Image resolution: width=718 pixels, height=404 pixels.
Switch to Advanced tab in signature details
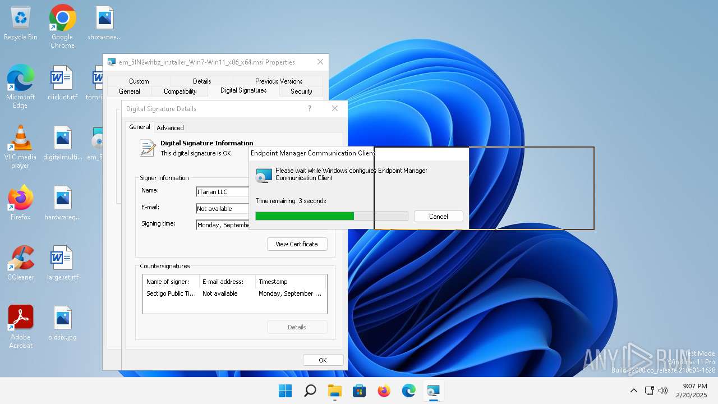170,128
